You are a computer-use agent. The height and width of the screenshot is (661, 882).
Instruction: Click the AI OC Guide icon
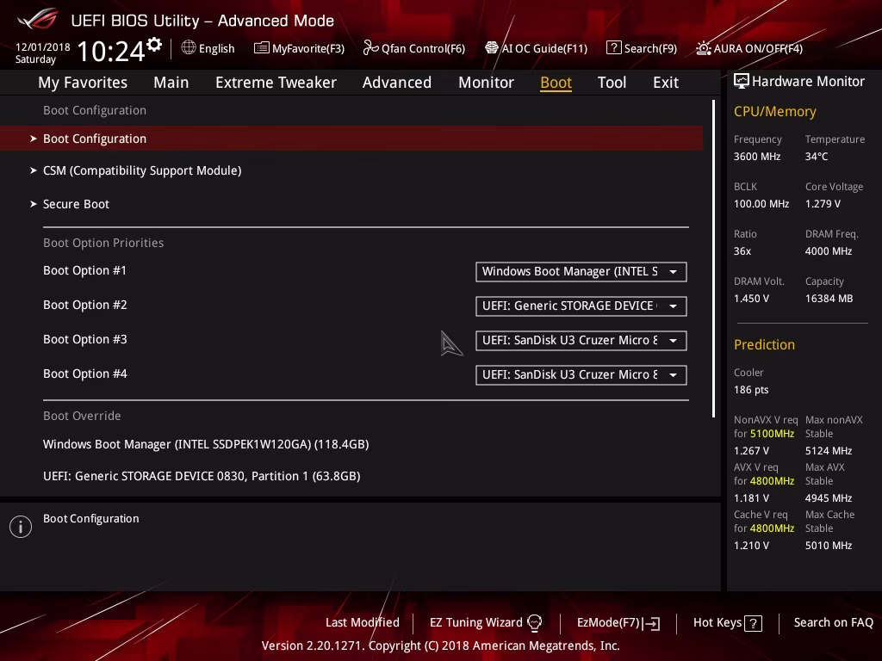pos(492,48)
